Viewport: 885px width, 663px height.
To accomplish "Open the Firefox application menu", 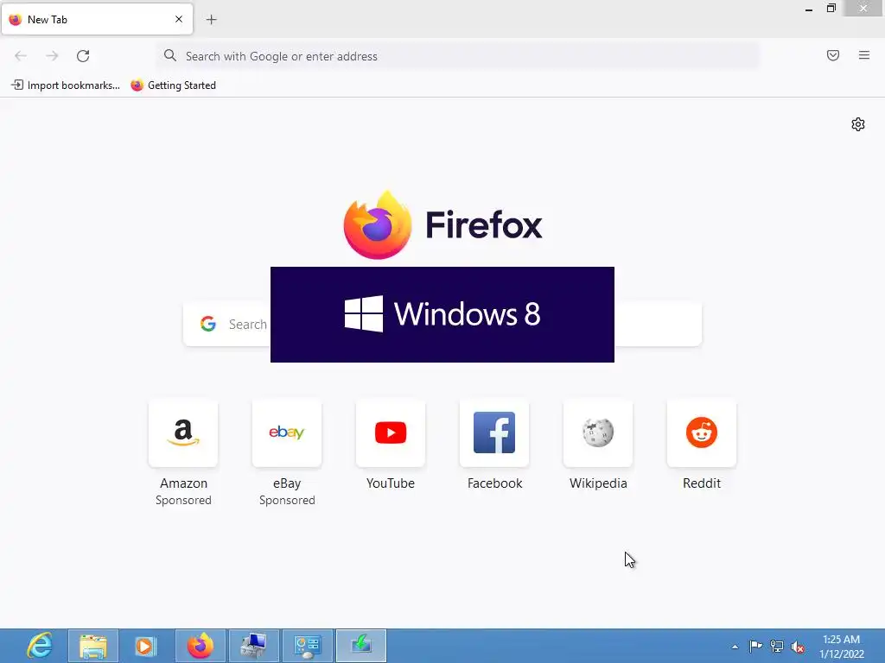I will (x=864, y=55).
